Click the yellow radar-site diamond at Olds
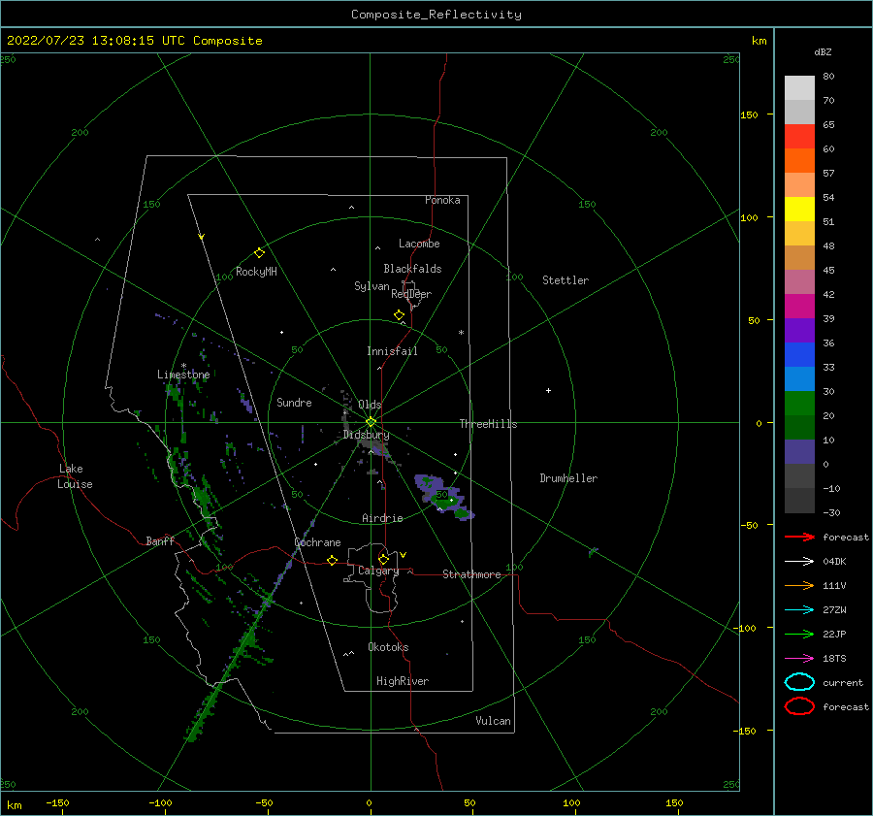873x816 pixels. (x=371, y=422)
